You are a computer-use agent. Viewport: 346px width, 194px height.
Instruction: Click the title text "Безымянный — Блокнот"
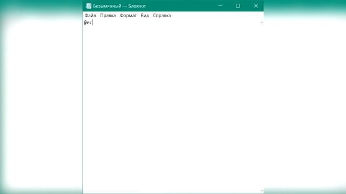[119, 6]
